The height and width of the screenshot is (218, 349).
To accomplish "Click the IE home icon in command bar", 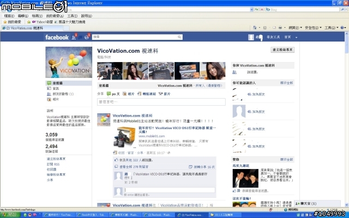I will (255, 28).
